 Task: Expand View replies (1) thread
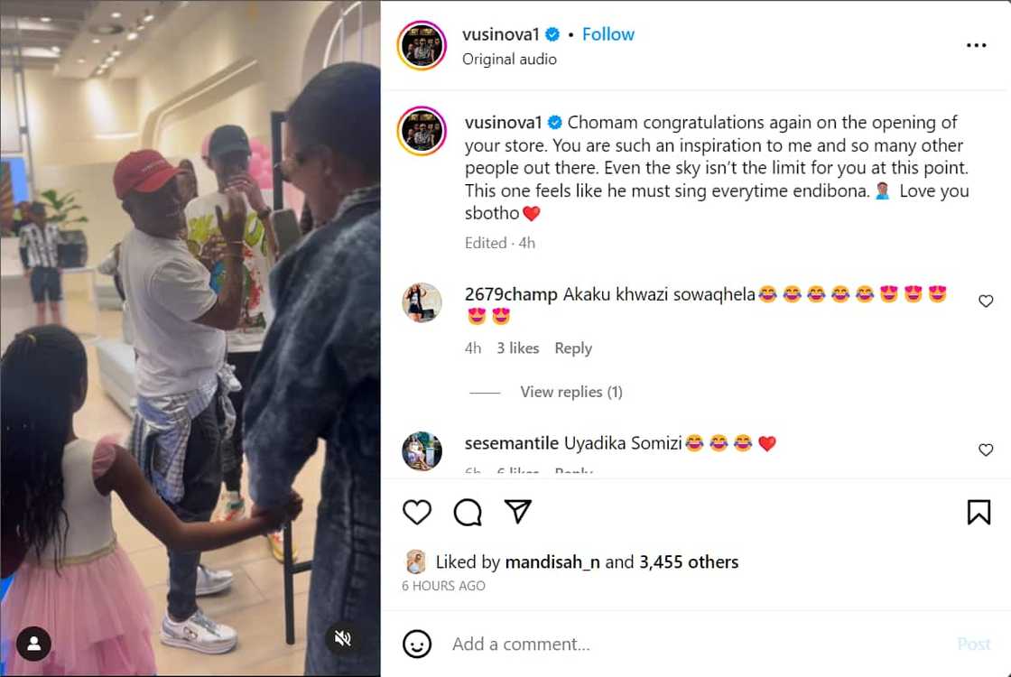[x=571, y=392]
